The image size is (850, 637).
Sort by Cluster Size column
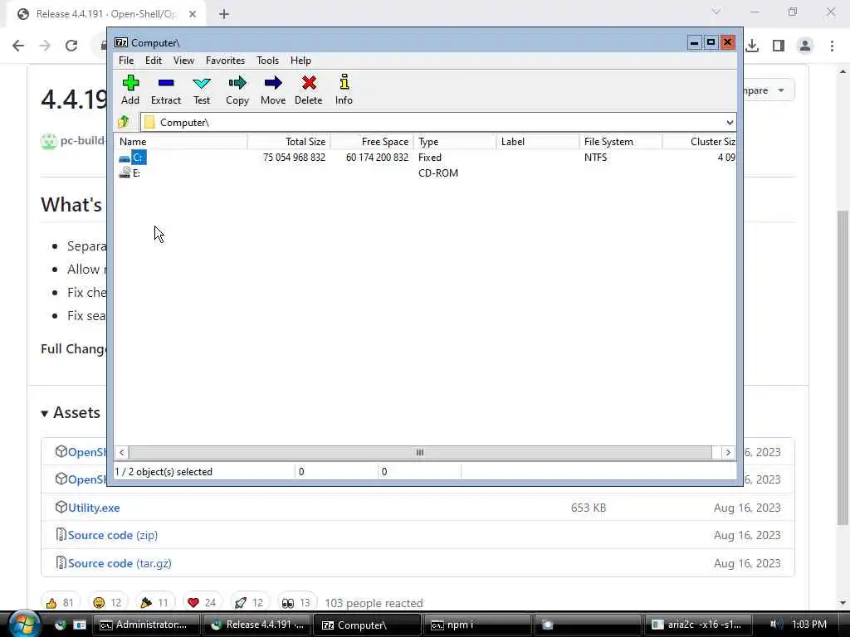pyautogui.click(x=699, y=141)
